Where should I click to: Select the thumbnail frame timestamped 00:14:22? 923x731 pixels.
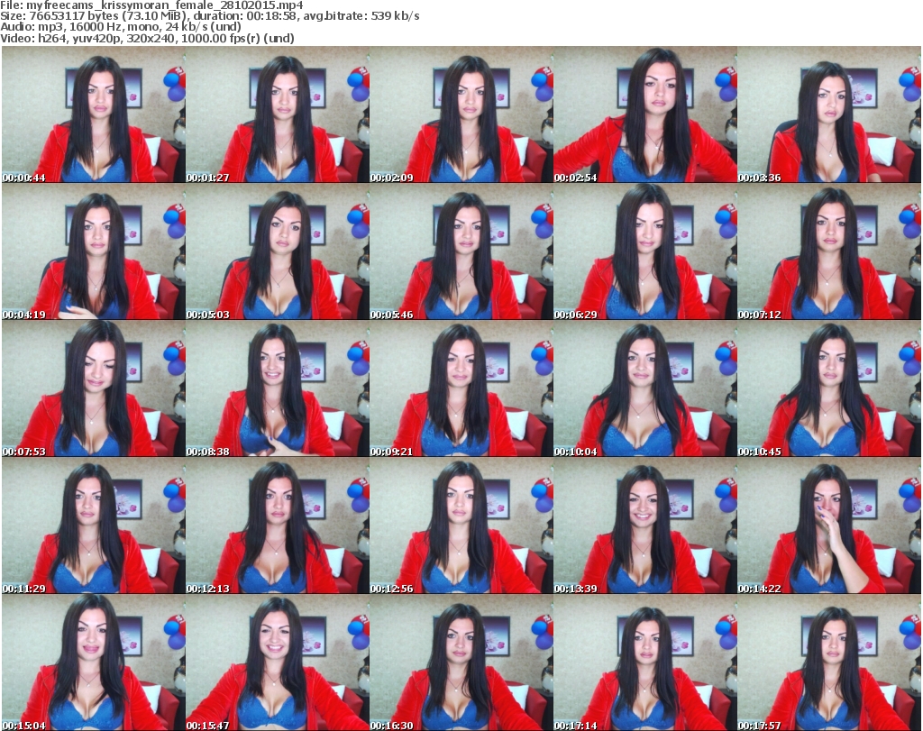pyautogui.click(x=829, y=525)
